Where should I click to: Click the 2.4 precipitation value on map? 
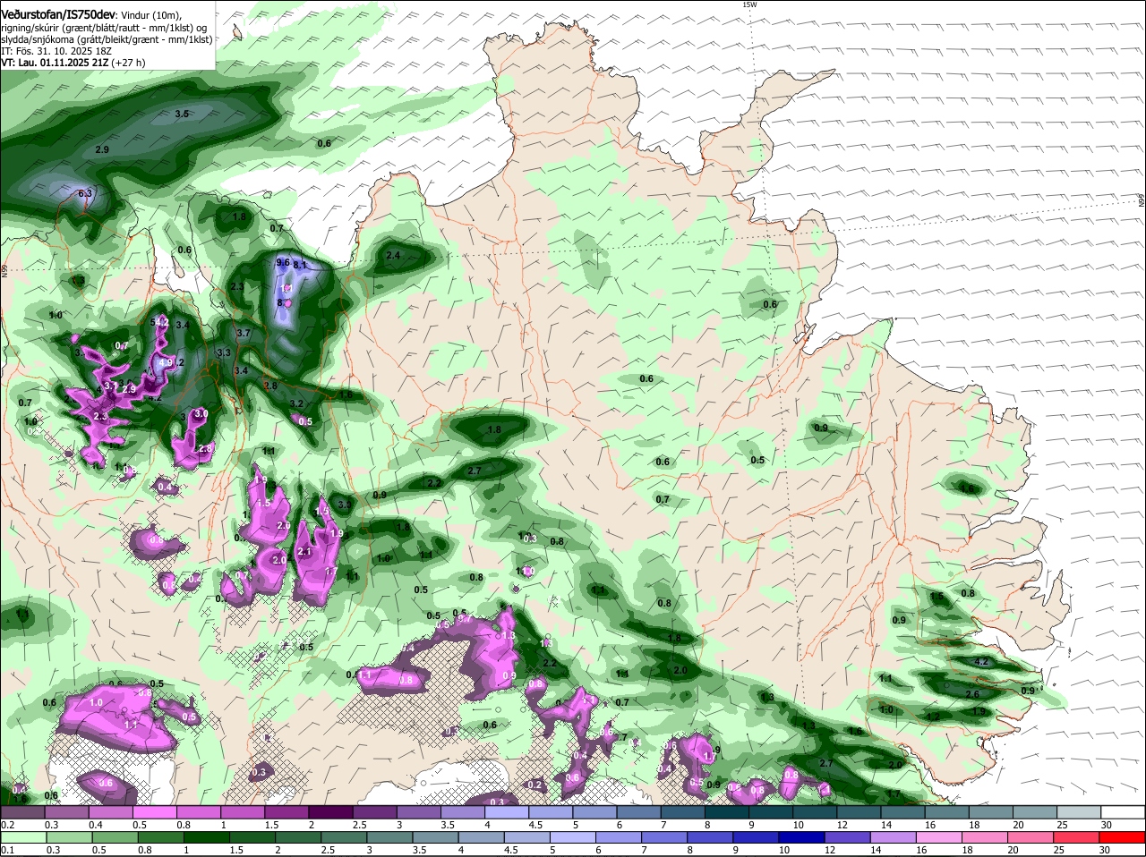[392, 256]
